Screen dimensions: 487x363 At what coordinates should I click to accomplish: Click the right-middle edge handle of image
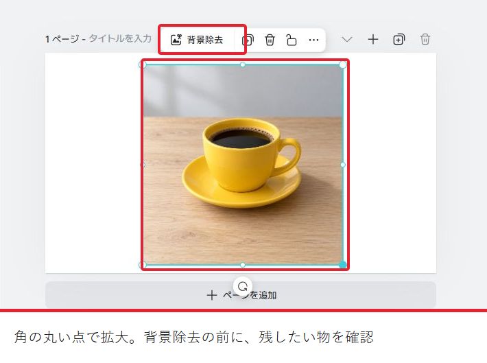coord(343,165)
